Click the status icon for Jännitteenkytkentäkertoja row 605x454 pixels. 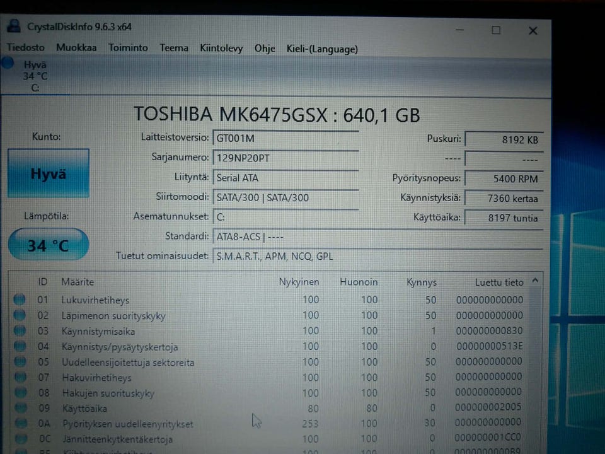(x=21, y=439)
